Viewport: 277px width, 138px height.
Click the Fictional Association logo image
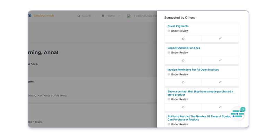129,16
